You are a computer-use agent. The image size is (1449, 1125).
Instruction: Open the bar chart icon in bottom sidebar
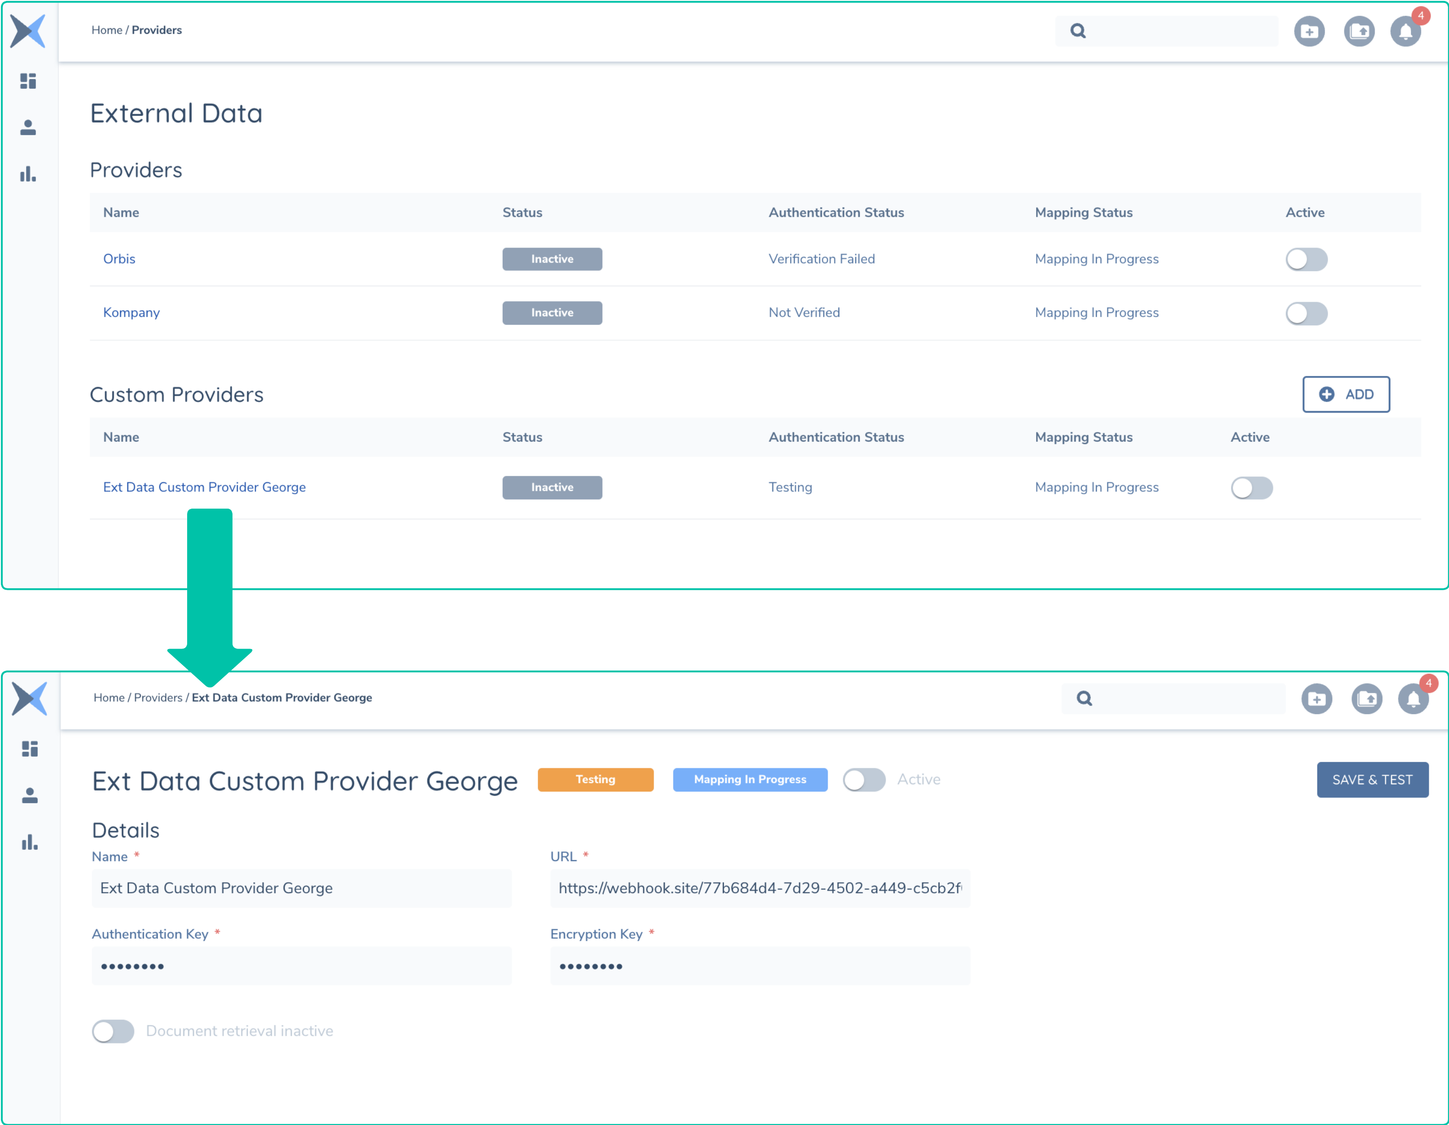coord(30,842)
